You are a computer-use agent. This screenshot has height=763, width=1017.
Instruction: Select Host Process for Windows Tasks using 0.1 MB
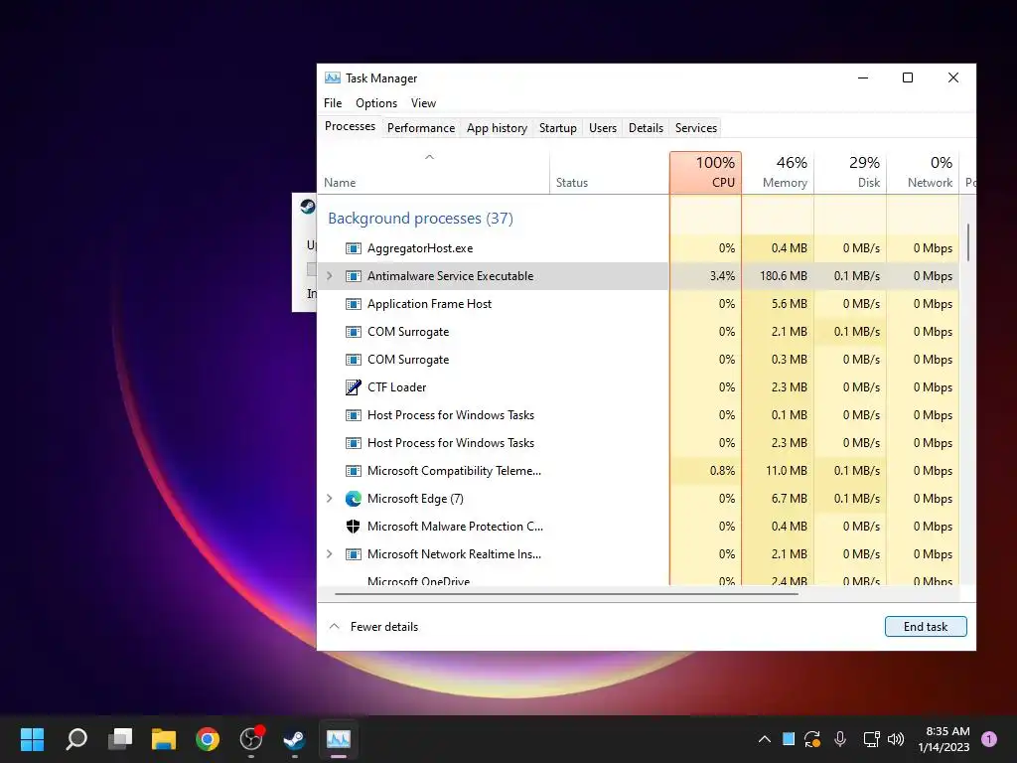click(x=639, y=415)
